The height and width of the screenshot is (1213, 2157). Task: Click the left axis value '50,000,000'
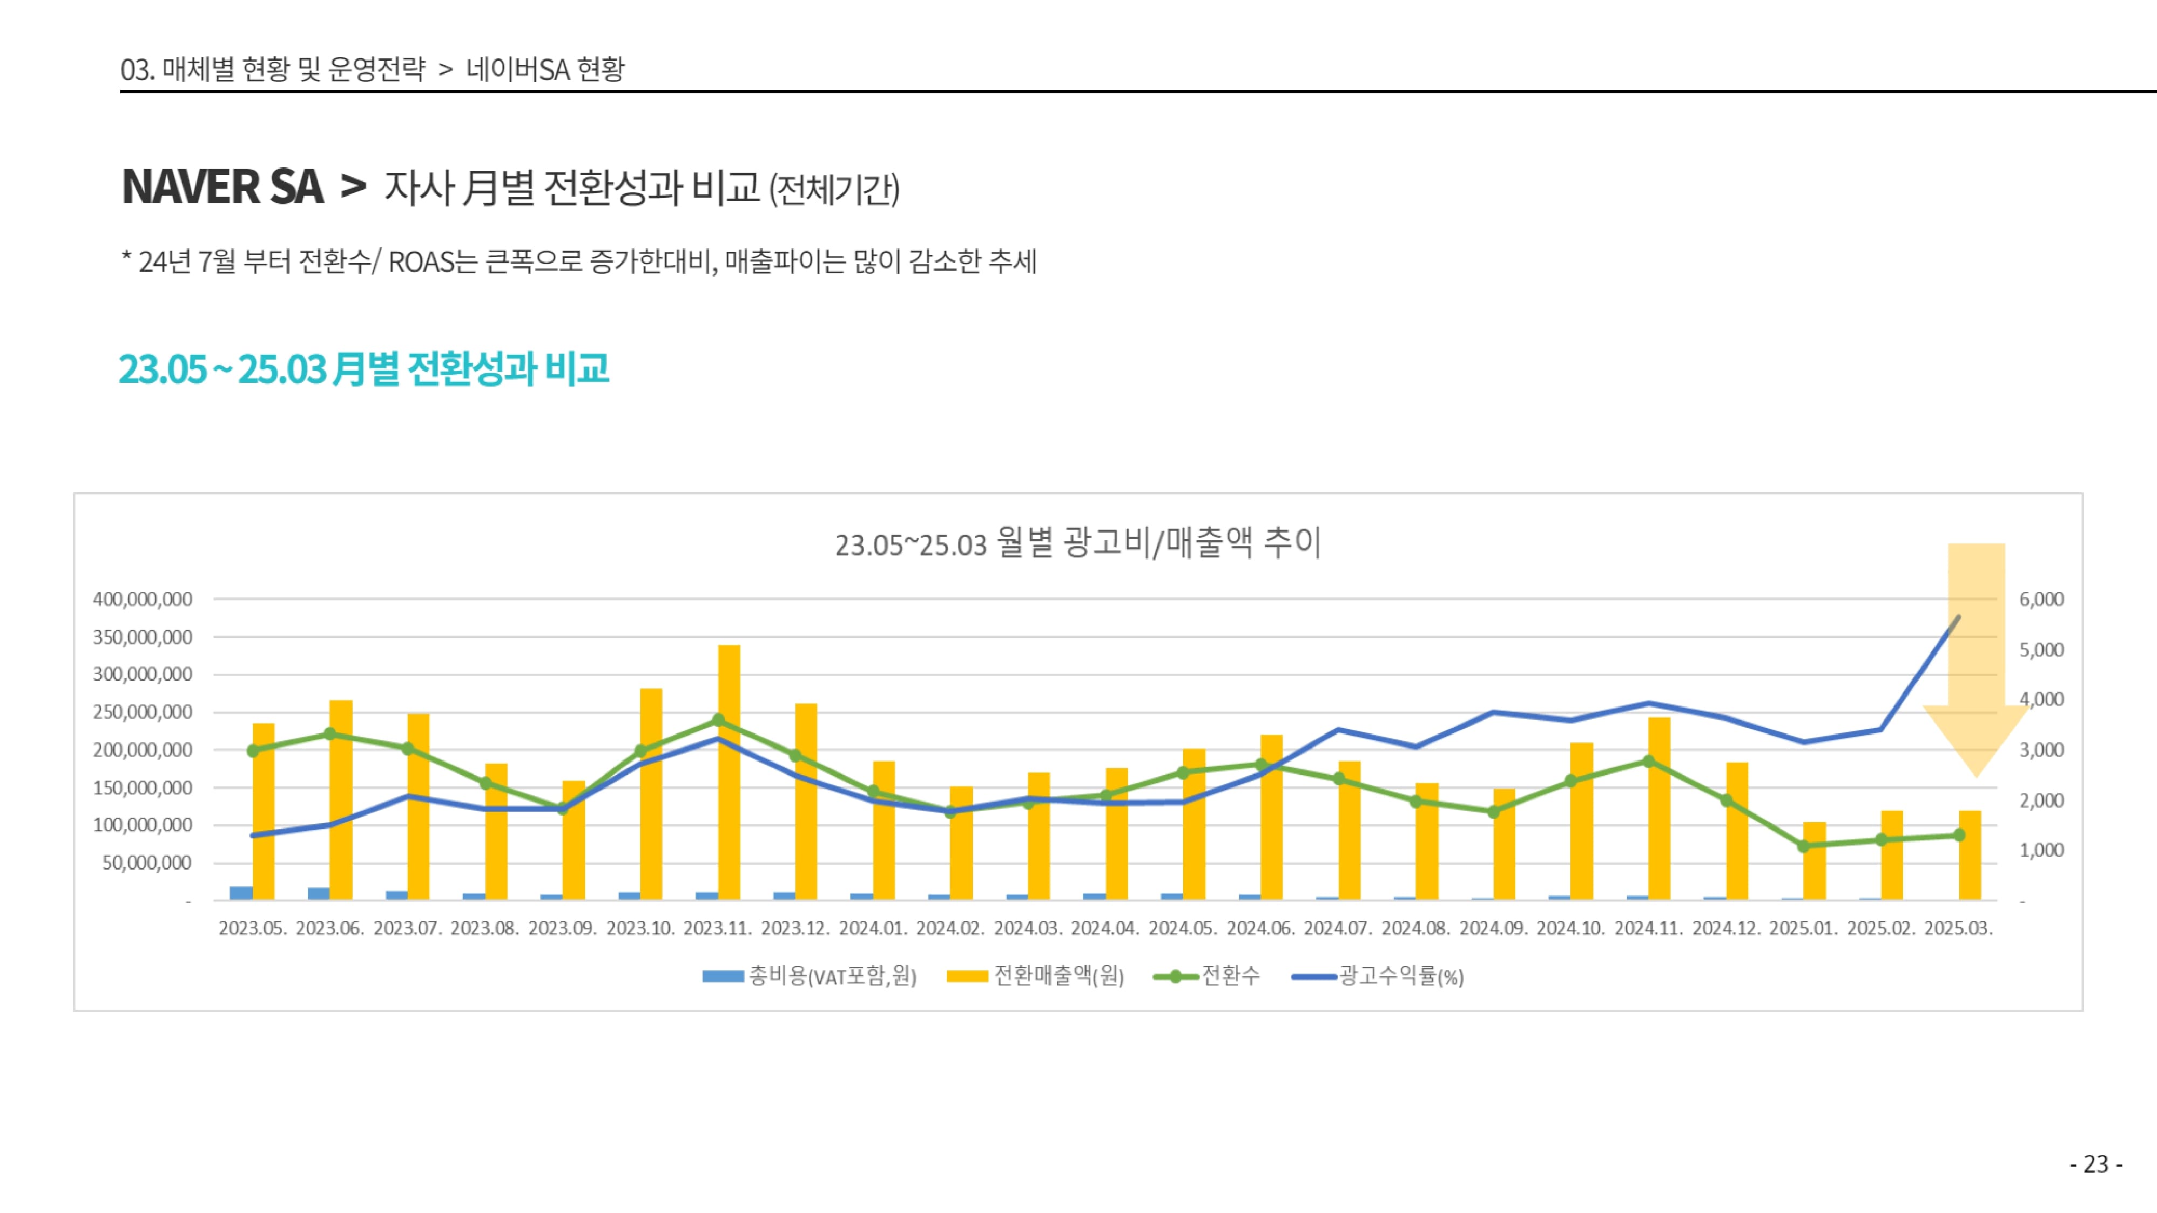tap(147, 863)
